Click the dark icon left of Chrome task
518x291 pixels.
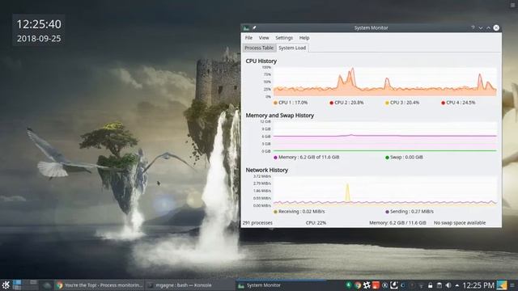point(47,285)
